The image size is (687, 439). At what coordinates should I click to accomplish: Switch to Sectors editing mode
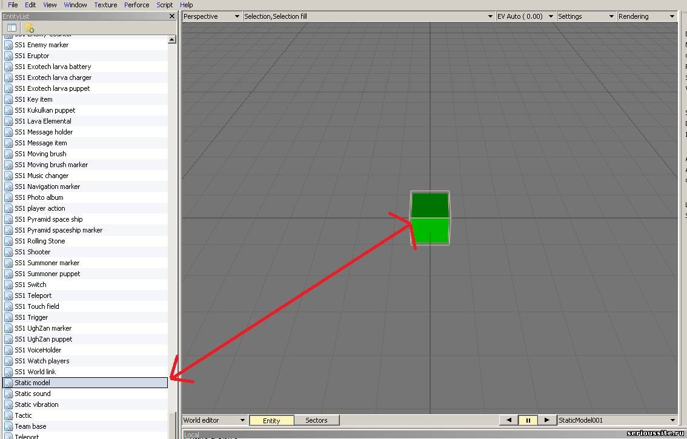[316, 421]
